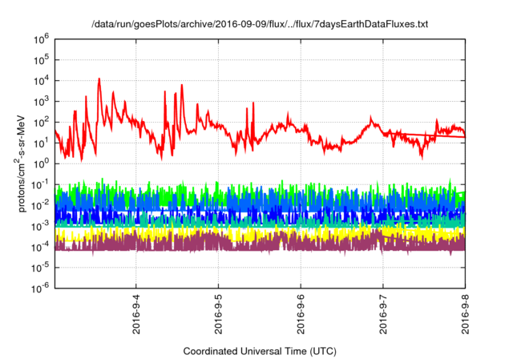This screenshot has height=359, width=513.
Task: Click the highest peak of the red line
Action: tap(99, 79)
